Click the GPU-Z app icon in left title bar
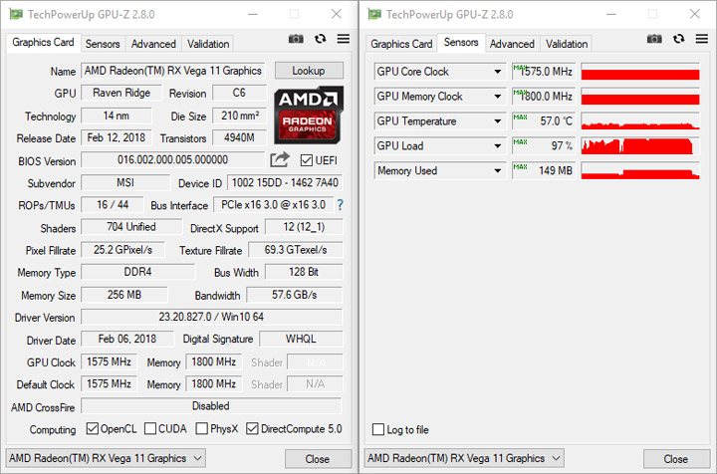This screenshot has width=717, height=474. (16, 14)
